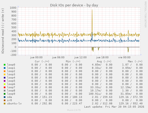Click the y-axis title 'IOs/second read (-) / write (+)'
Image resolution: width=148 pixels, height=113 pixels.
click(x=3, y=31)
